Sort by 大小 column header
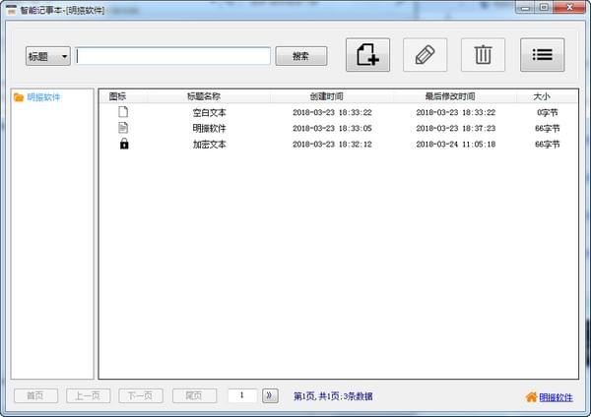The height and width of the screenshot is (417, 591). coord(542,96)
